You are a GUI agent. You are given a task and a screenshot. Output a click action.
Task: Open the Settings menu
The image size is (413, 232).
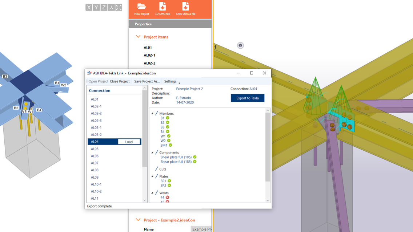170,81
